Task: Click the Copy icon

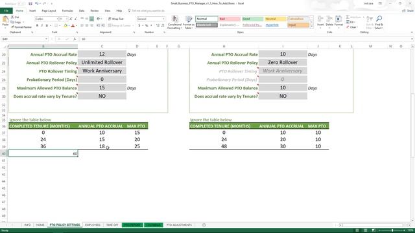Action: [12, 22]
